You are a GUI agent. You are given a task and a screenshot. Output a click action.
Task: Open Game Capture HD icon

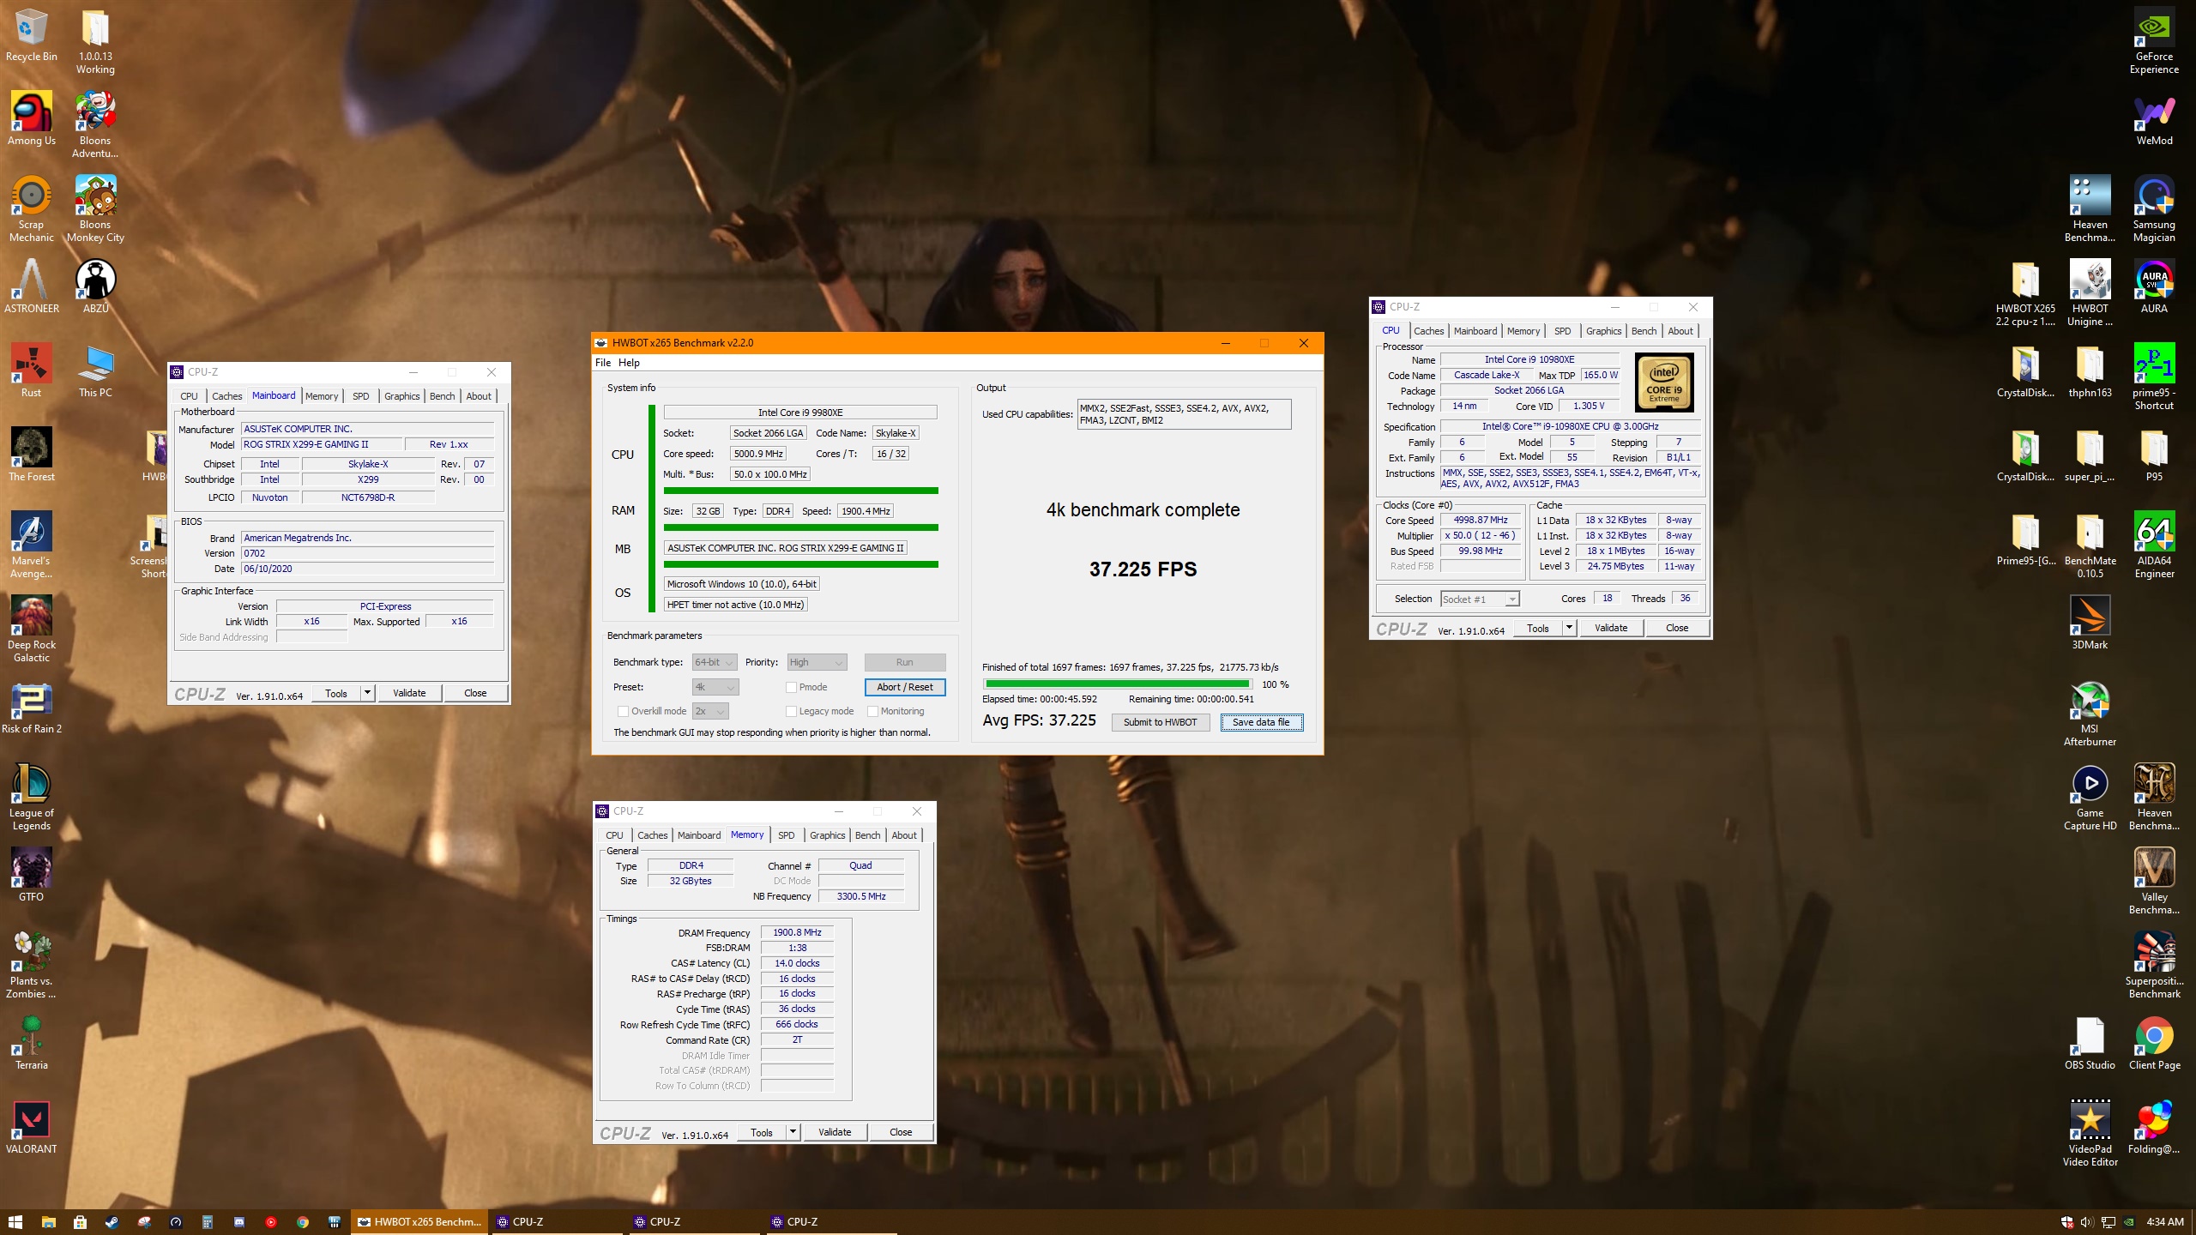point(2090,797)
